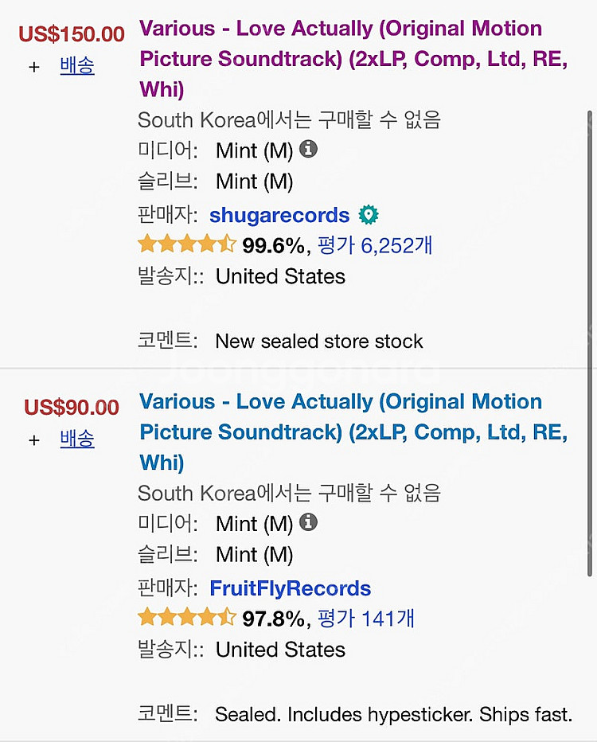Click the plus sign under US$90.00
Screen dimensions: 597x742
[x=33, y=439]
